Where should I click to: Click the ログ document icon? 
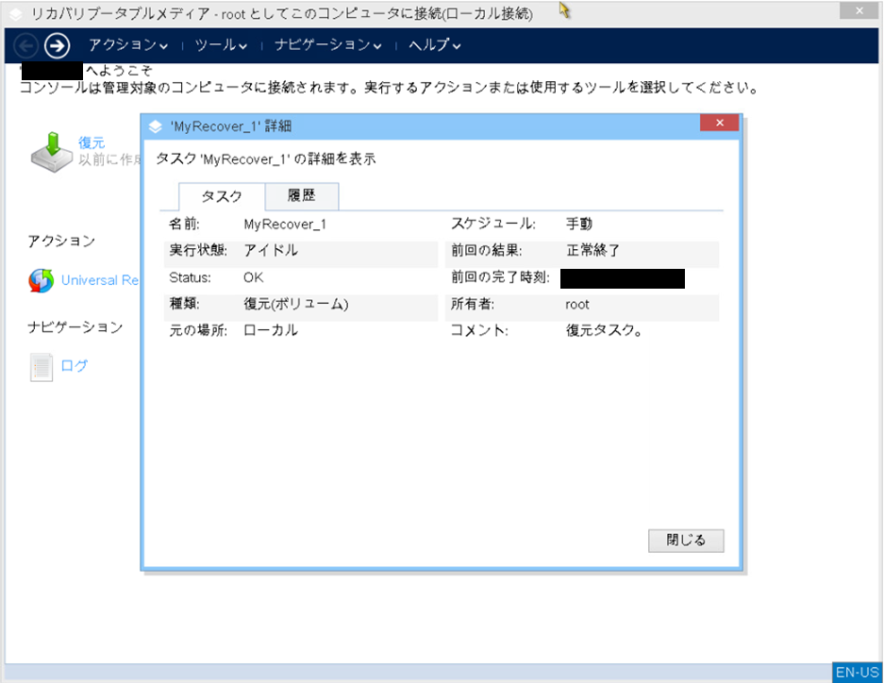coord(42,366)
